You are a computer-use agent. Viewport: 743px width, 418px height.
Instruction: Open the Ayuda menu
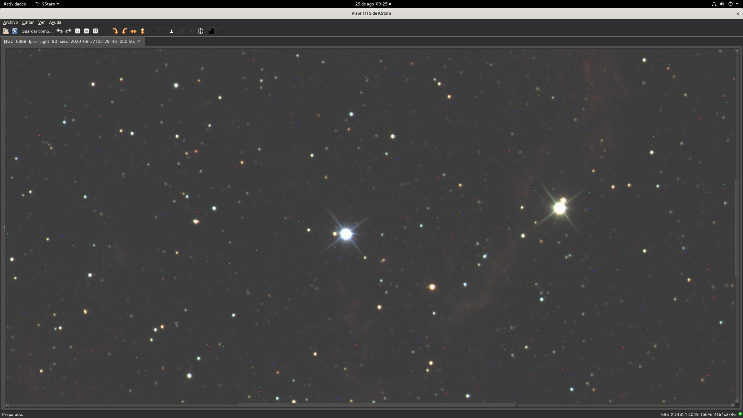pos(55,22)
